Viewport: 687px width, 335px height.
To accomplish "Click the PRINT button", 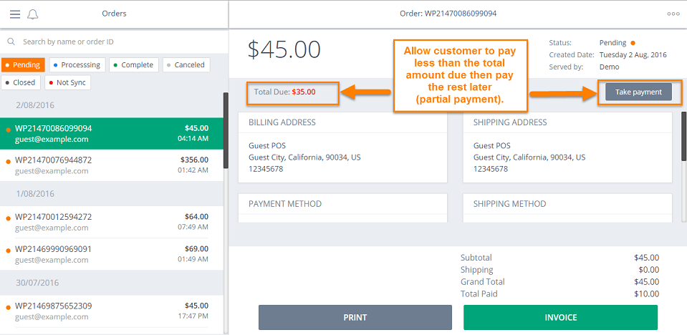I will (x=355, y=318).
